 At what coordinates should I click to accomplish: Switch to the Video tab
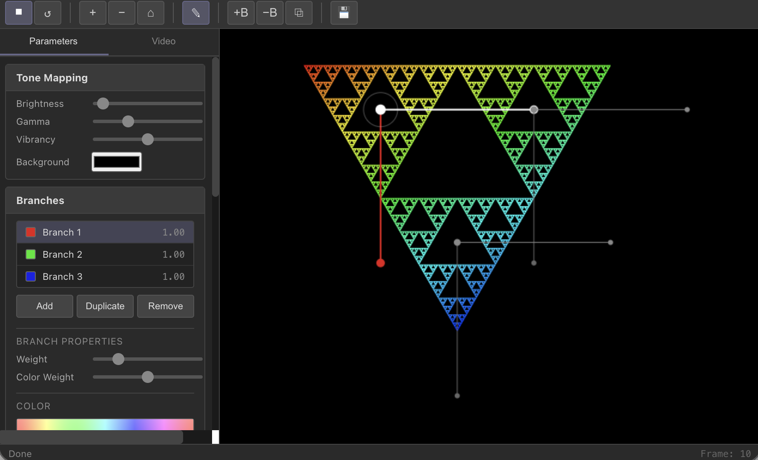pos(164,41)
